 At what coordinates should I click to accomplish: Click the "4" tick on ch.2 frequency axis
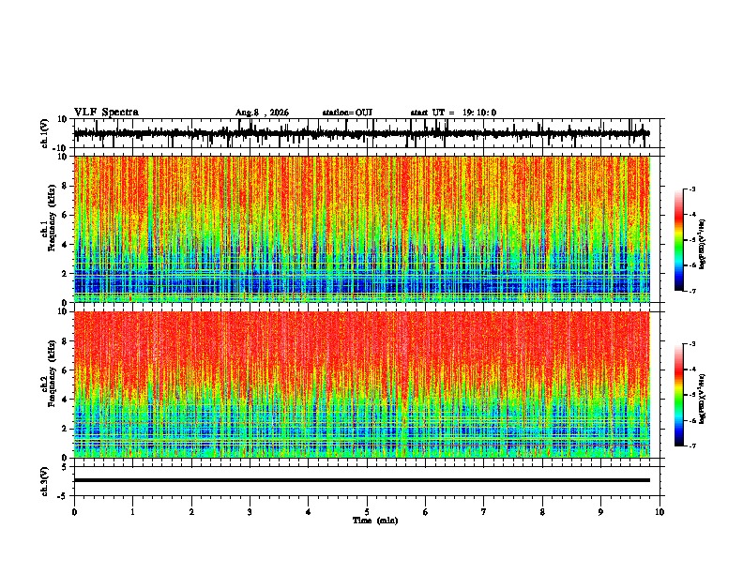[66, 400]
